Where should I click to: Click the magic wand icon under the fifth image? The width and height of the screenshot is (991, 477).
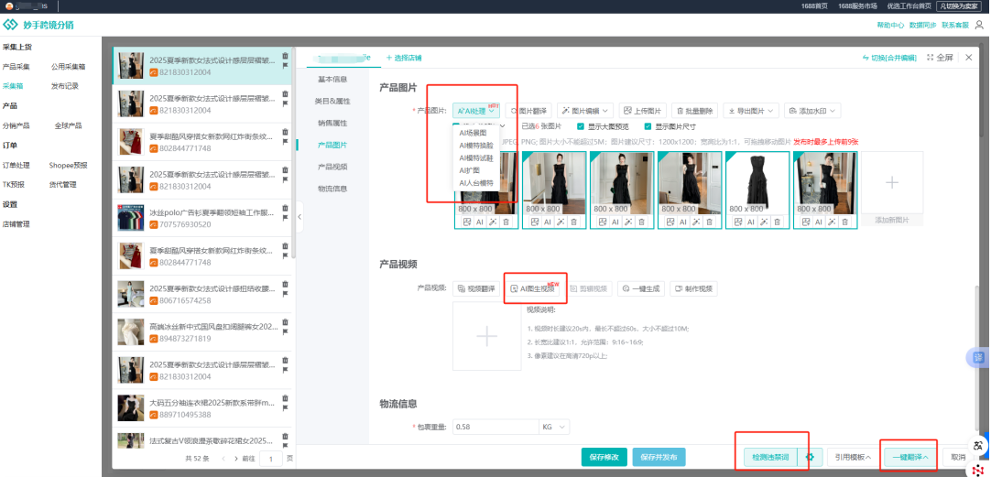coord(764,222)
